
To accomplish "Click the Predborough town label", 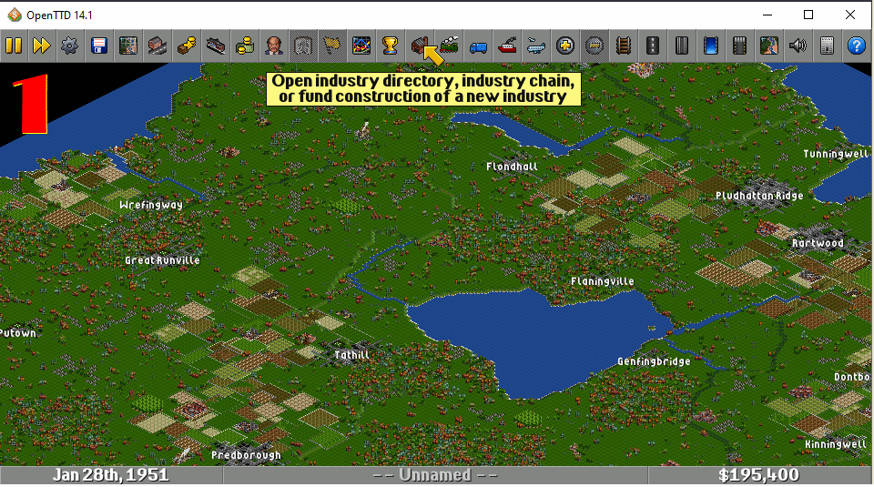I will tap(246, 455).
